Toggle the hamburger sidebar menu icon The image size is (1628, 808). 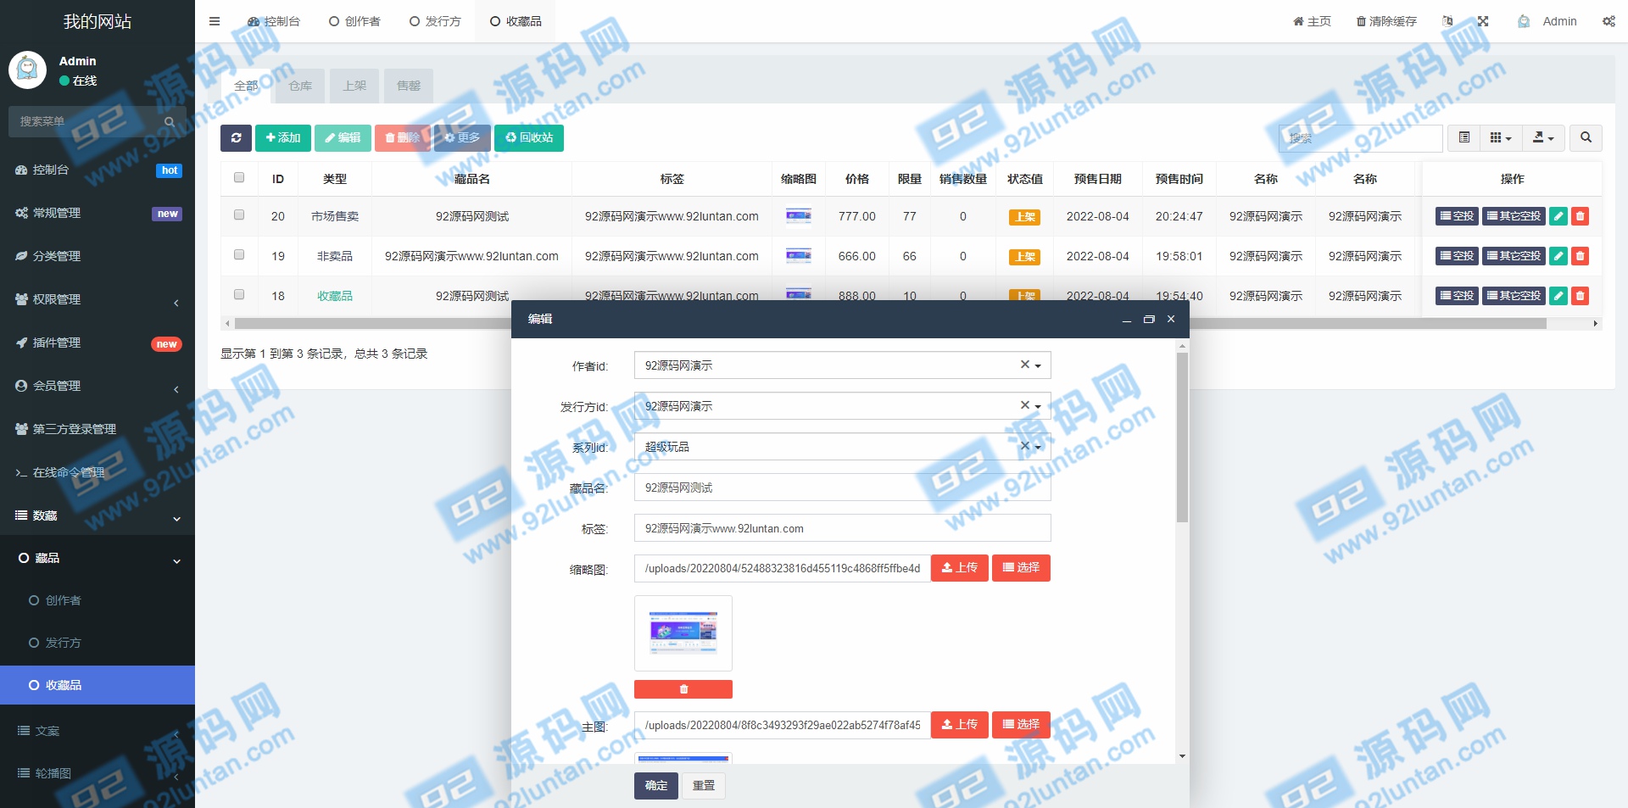[215, 21]
